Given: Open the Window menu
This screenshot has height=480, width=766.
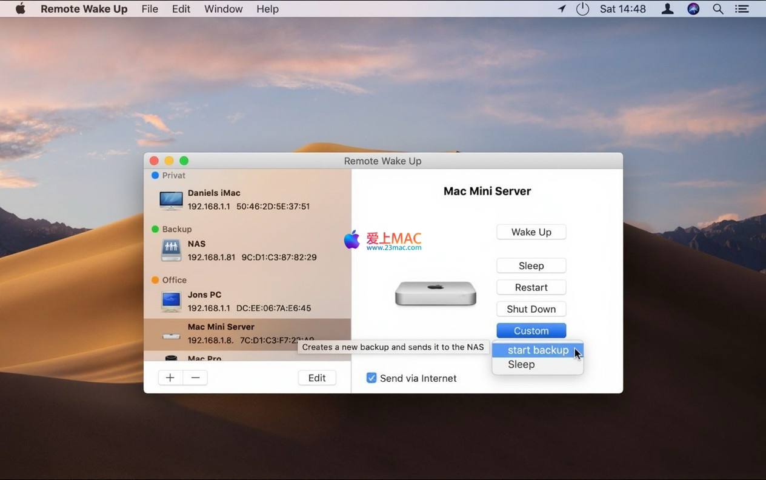Looking at the screenshot, I should click(x=223, y=9).
